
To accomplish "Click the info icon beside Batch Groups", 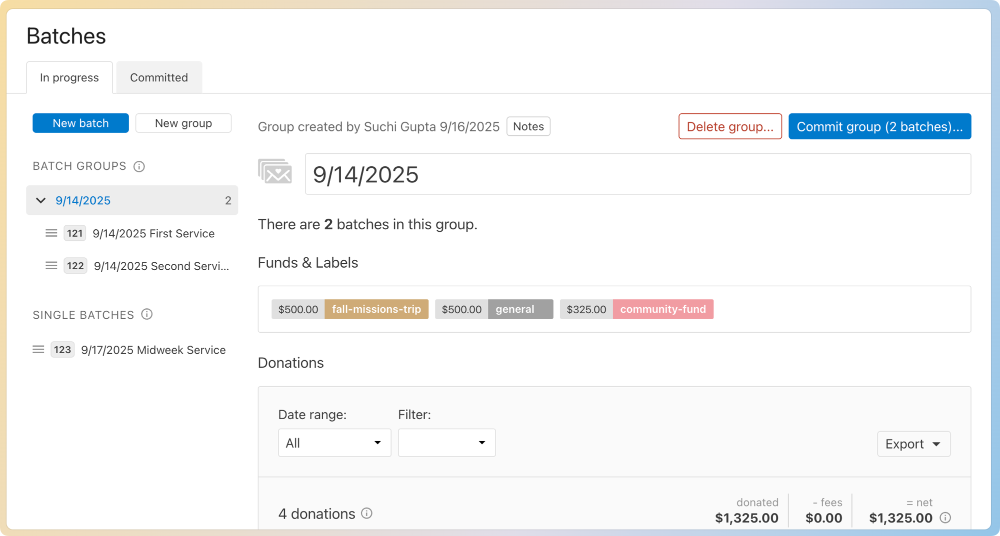I will [x=139, y=166].
